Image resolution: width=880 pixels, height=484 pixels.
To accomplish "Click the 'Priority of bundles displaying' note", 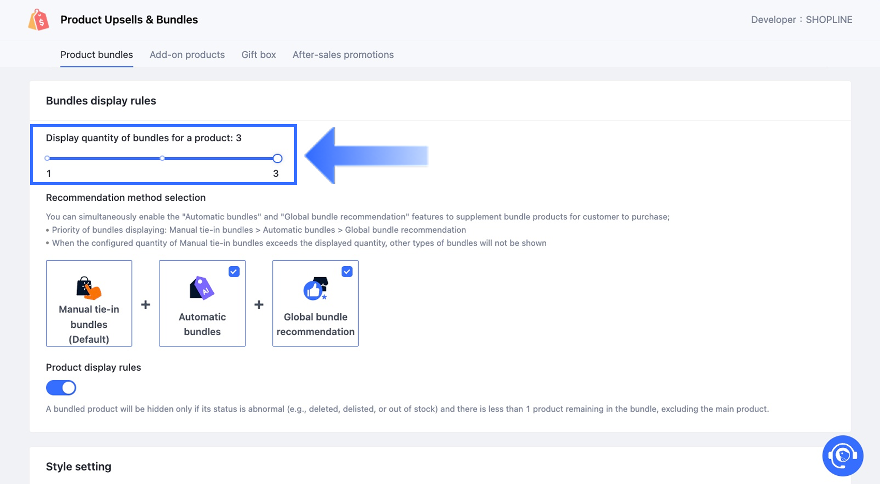I will pos(256,230).
